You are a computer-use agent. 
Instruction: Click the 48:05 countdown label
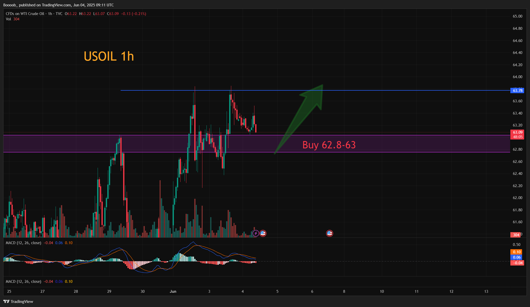coord(517,137)
